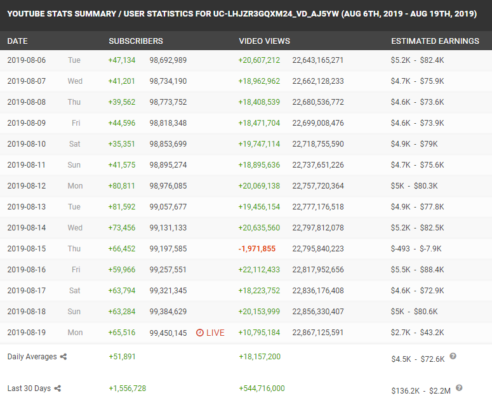The height and width of the screenshot is (405, 492).
Task: Click subscriber gain +81,592
Action: (x=122, y=207)
